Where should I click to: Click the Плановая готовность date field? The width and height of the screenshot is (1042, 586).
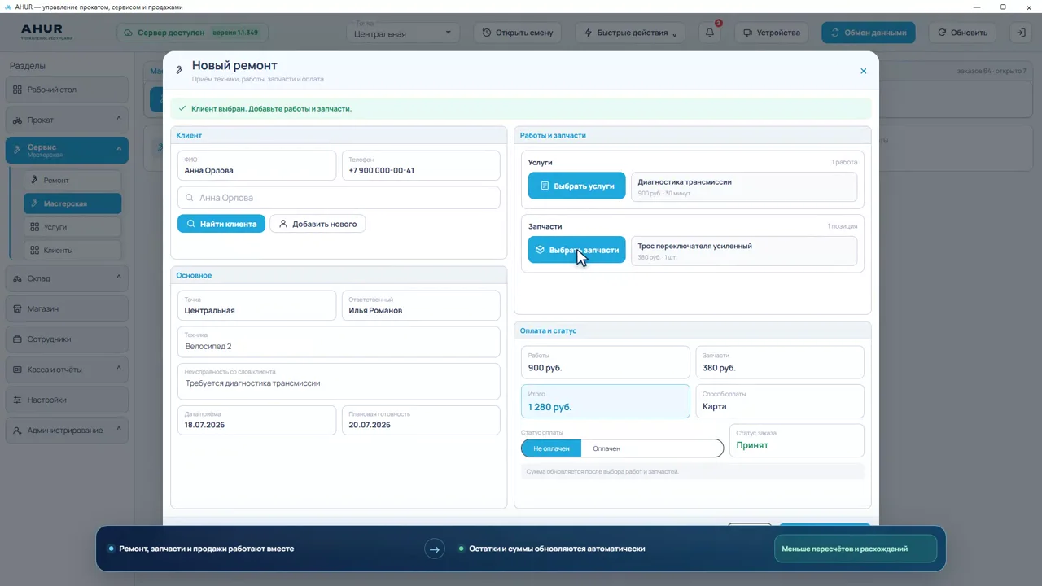421,420
